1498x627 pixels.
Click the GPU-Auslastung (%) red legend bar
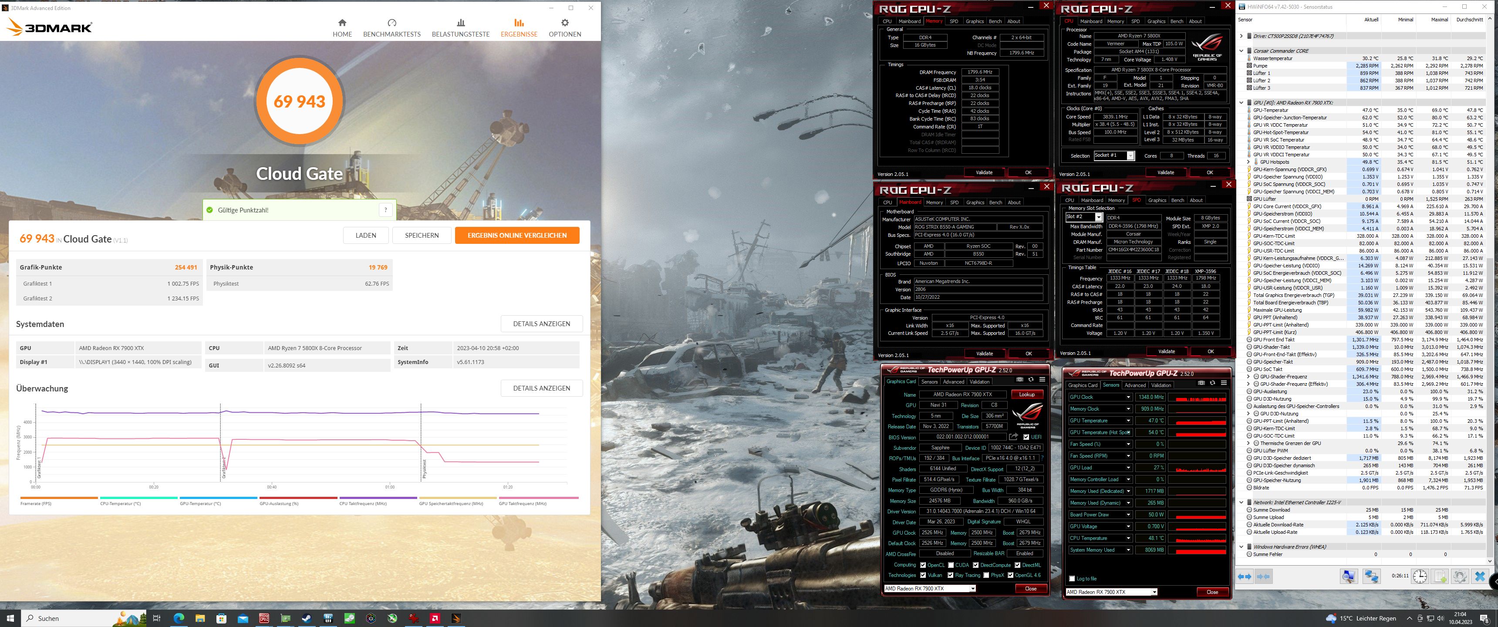pyautogui.click(x=298, y=498)
